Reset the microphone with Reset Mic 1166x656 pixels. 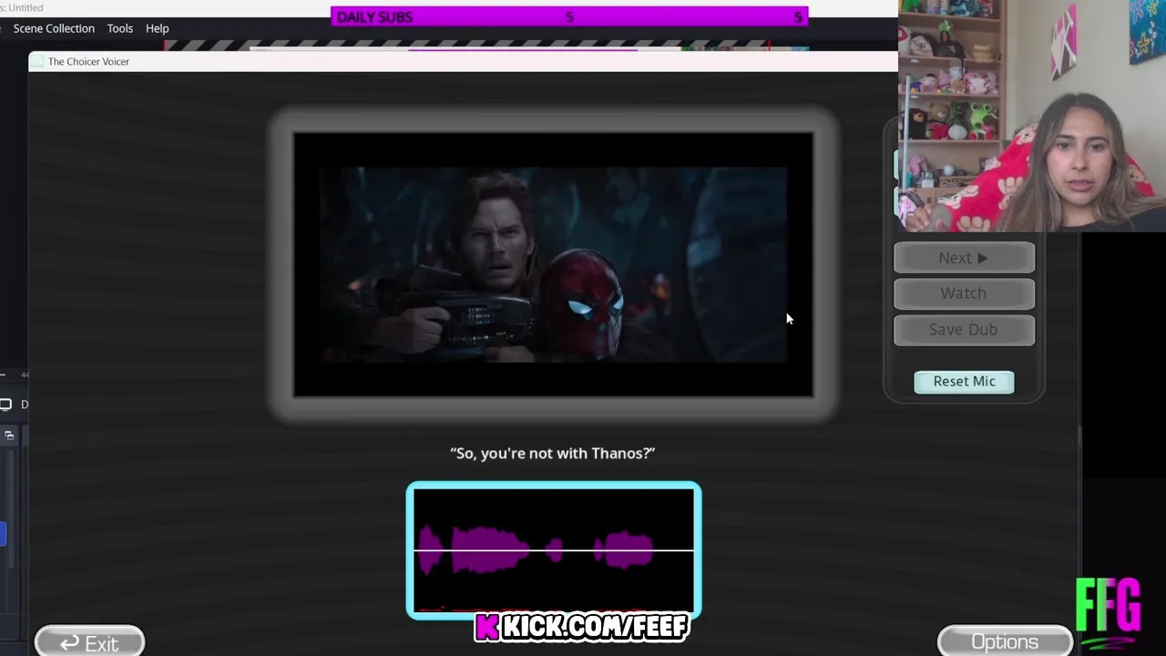click(964, 382)
